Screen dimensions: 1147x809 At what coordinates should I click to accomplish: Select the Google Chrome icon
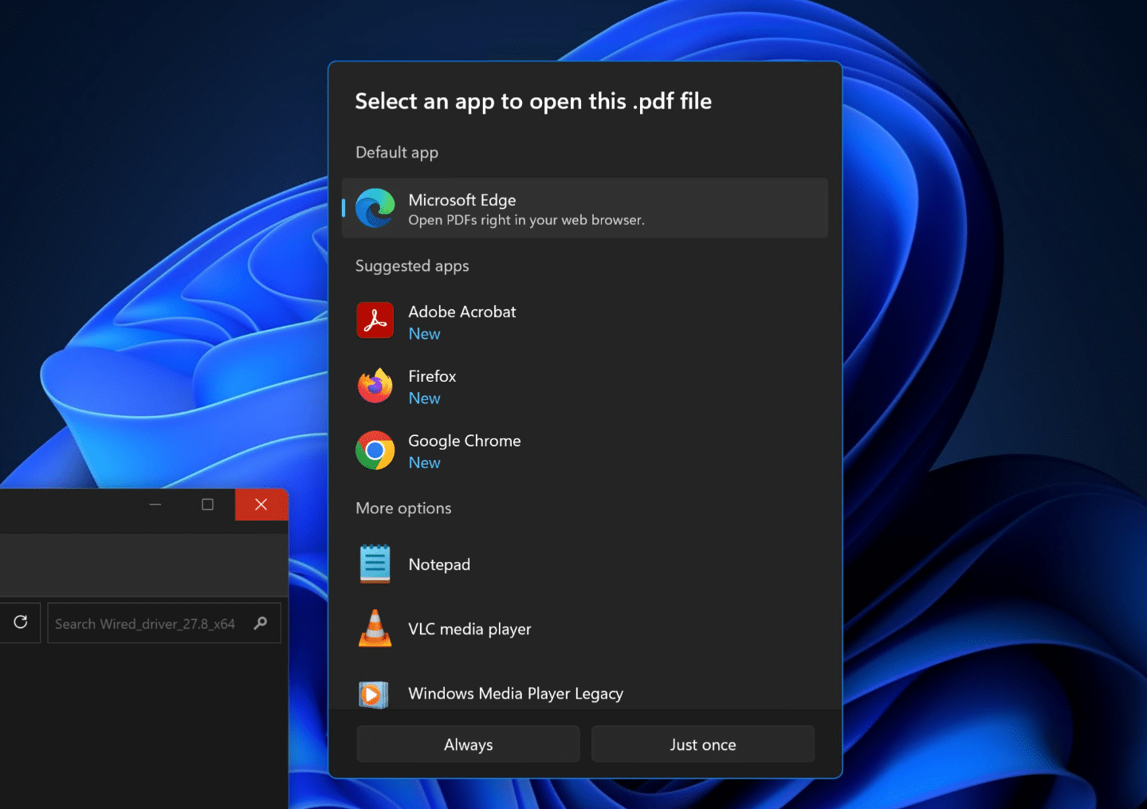[x=375, y=450]
